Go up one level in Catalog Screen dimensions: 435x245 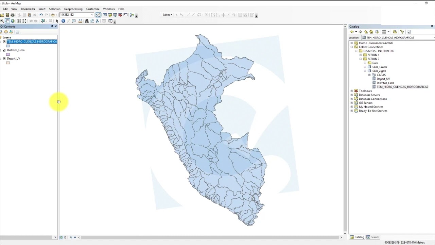(x=366, y=32)
